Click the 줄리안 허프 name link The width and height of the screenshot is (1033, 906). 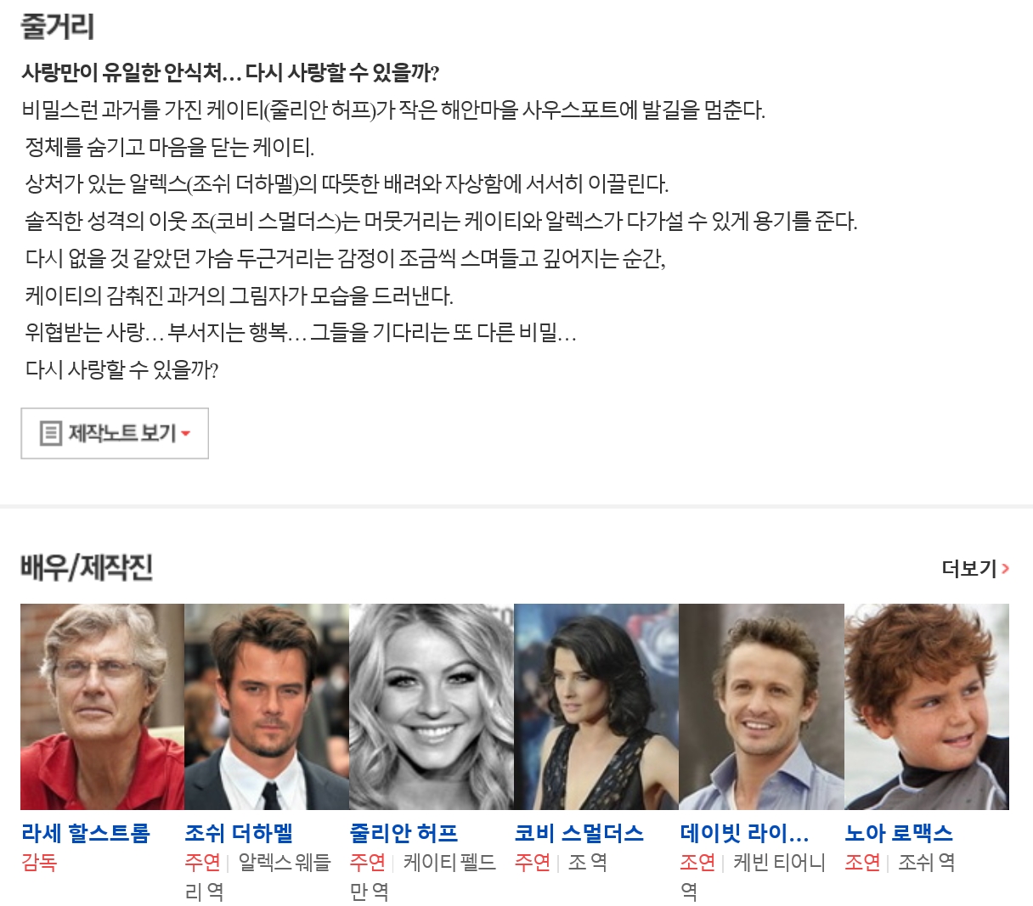tap(404, 833)
